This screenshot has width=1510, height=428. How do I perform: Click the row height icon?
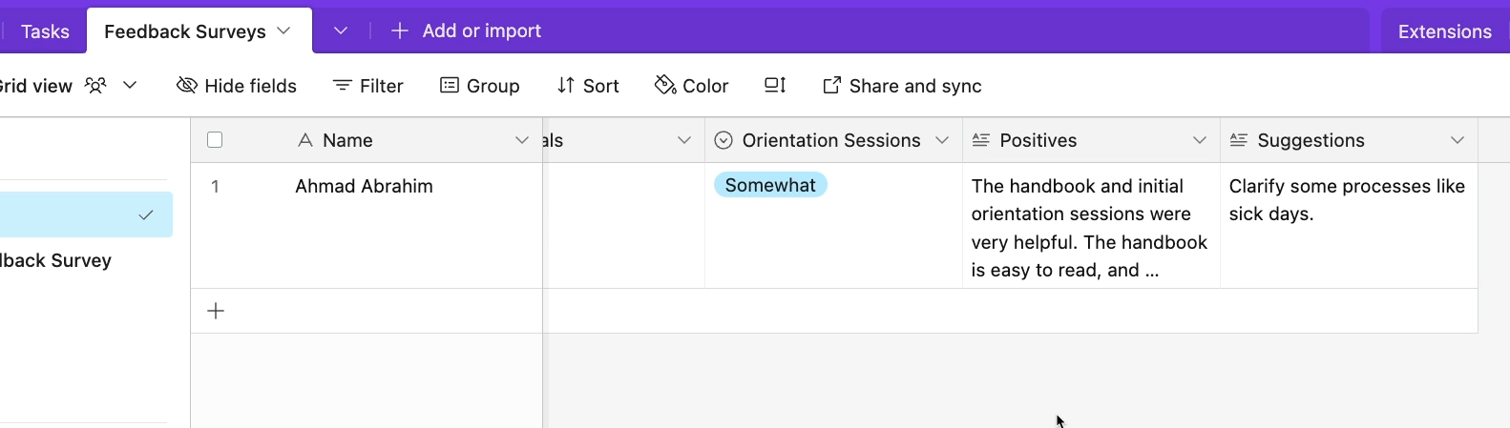[x=775, y=86]
